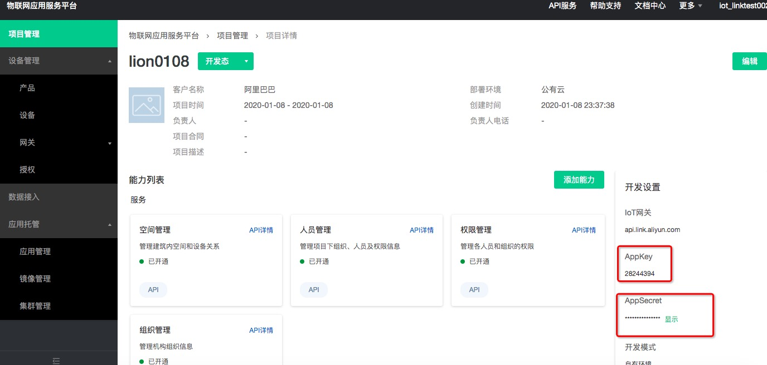Click the 编辑 button
Screen dimensions: 767x365
[750, 61]
